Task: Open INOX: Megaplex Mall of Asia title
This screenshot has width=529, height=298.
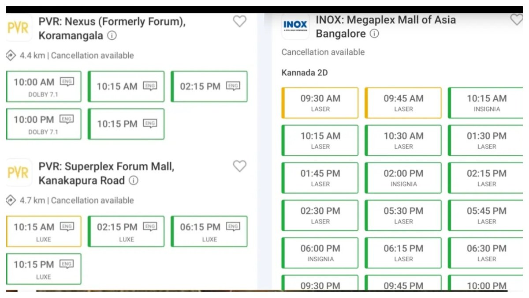Action: tap(386, 26)
